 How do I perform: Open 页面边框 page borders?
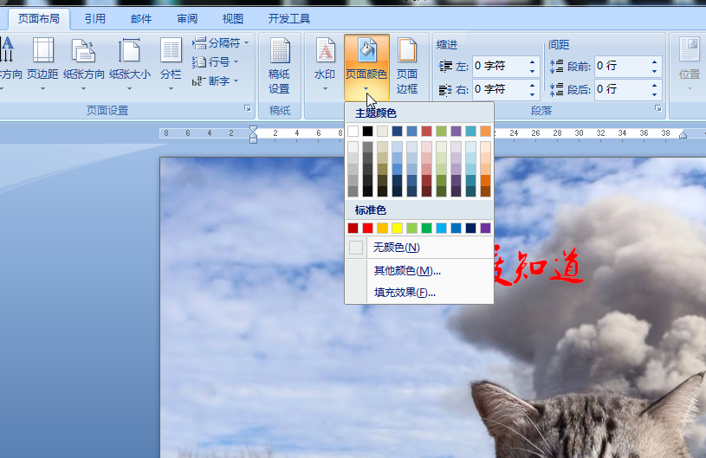(x=407, y=66)
